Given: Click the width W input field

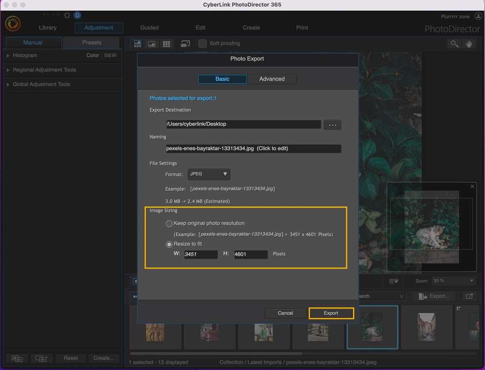Looking at the screenshot, I should (x=201, y=254).
